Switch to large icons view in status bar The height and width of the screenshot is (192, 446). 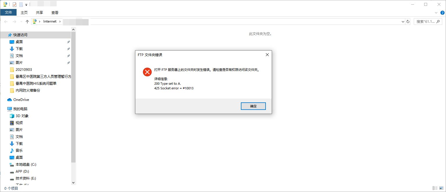click(441, 188)
